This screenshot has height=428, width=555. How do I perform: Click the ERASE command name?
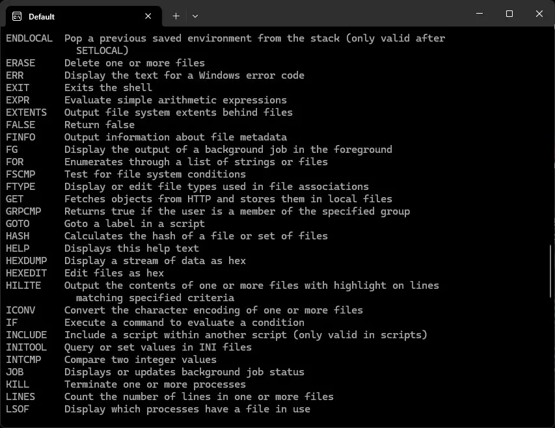[x=21, y=62]
